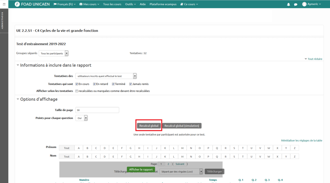Viewport: 330px width, 183px height.
Task: Open the Groupes séparés participants dropdown
Action: tap(53, 53)
